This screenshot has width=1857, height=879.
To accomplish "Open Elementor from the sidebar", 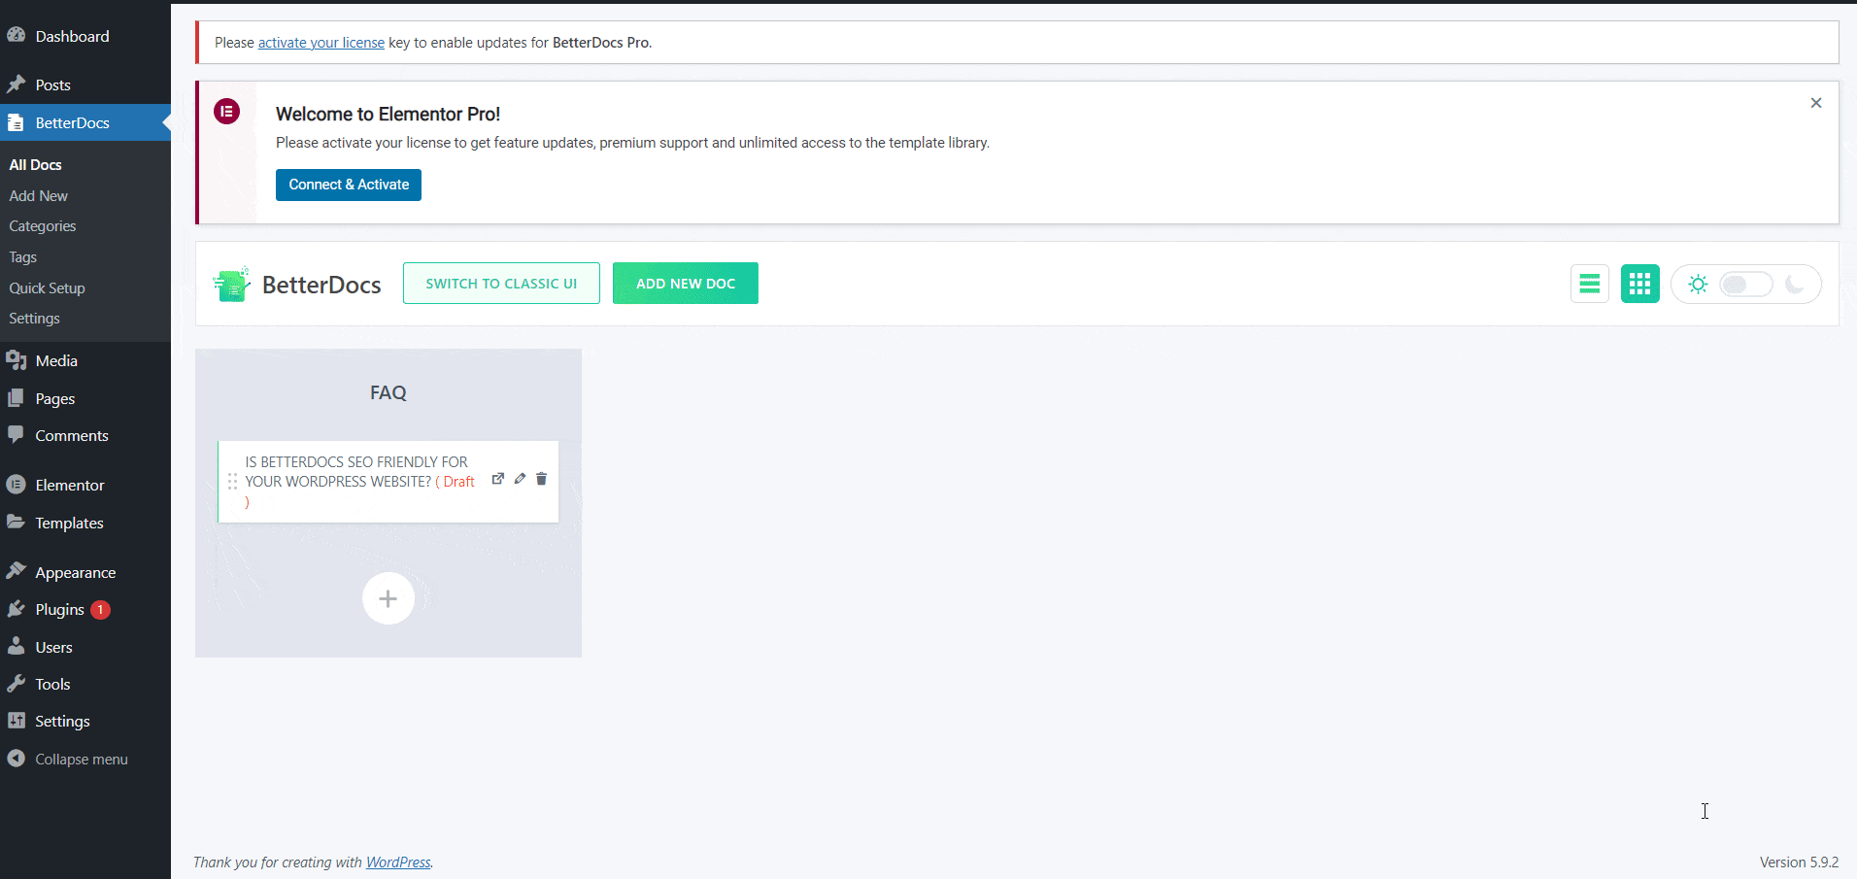I will pos(68,484).
